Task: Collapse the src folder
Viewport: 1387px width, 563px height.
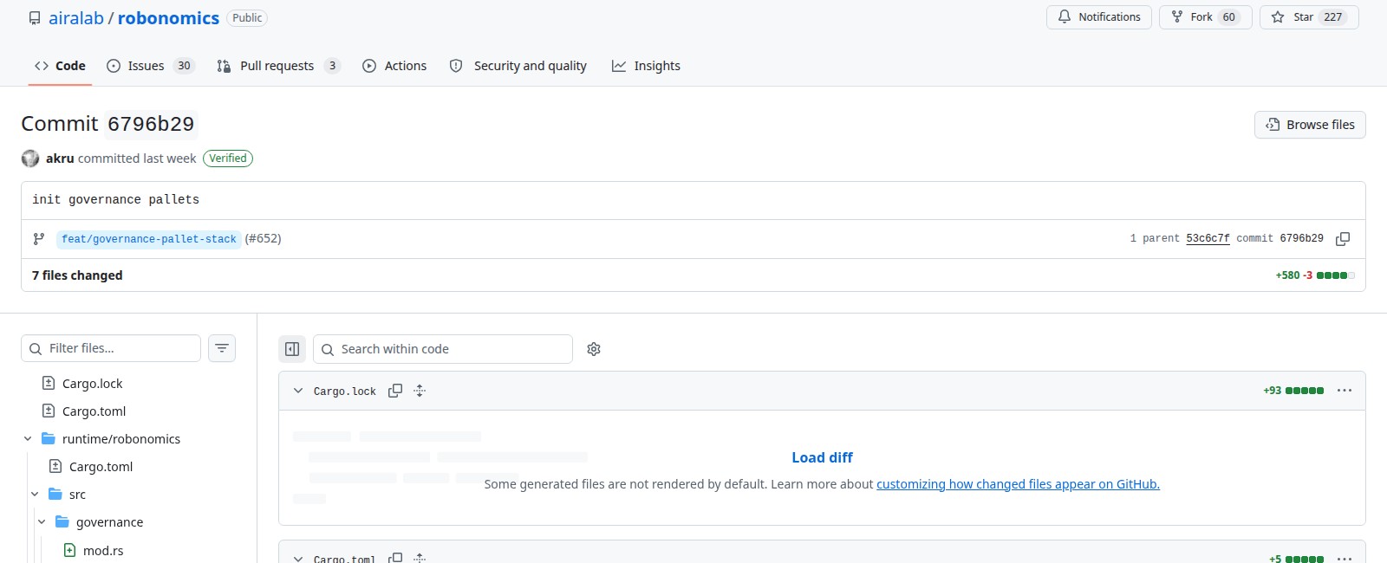Action: (35, 495)
